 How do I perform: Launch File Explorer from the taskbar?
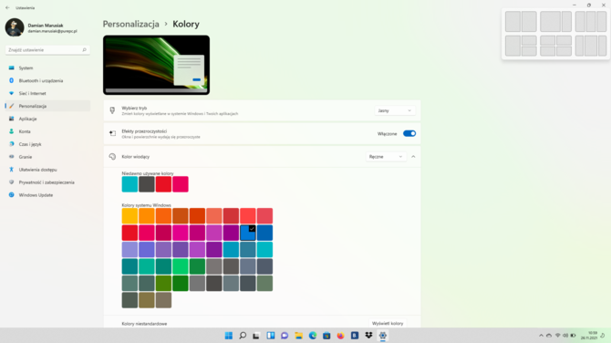click(298, 336)
